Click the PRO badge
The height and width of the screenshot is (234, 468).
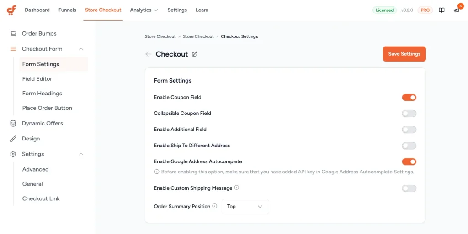point(425,10)
